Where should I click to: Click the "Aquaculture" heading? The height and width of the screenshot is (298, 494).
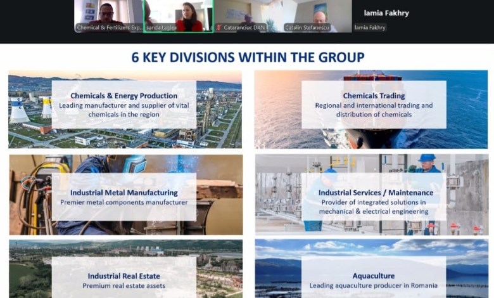coord(374,276)
